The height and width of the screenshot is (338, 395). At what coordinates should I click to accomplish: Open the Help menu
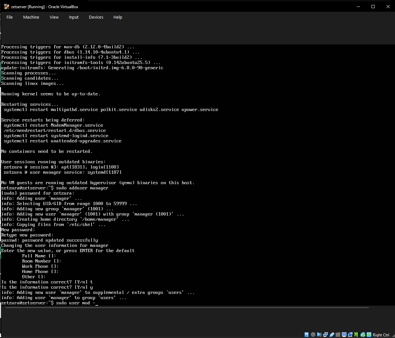click(x=118, y=17)
